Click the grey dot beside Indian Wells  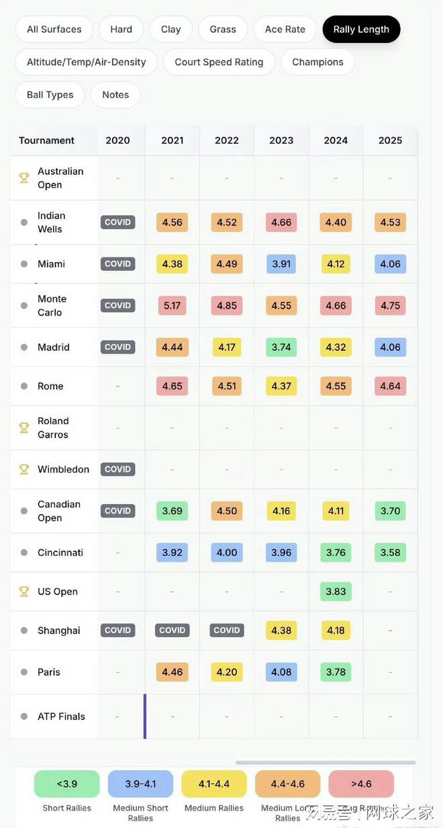tap(24, 222)
